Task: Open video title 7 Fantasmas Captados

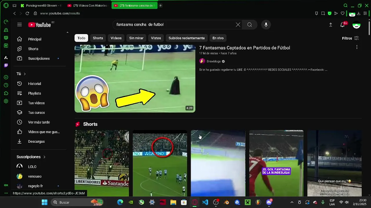Action: pyautogui.click(x=244, y=48)
